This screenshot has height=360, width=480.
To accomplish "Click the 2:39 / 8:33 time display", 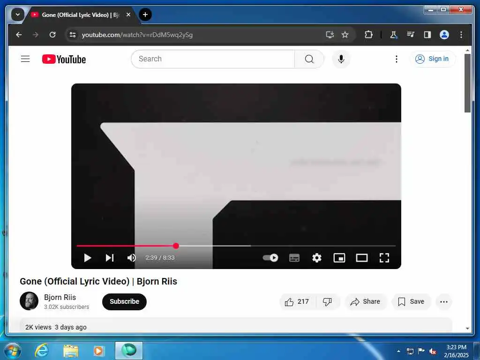I will [160, 258].
